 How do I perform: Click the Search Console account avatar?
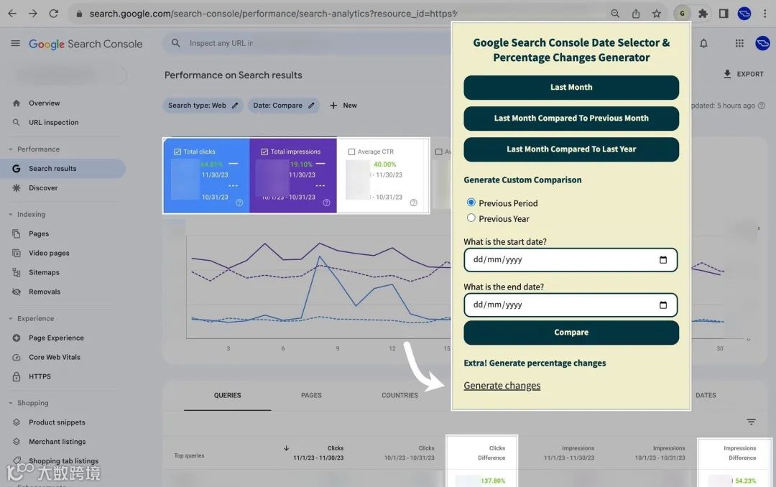tap(762, 44)
